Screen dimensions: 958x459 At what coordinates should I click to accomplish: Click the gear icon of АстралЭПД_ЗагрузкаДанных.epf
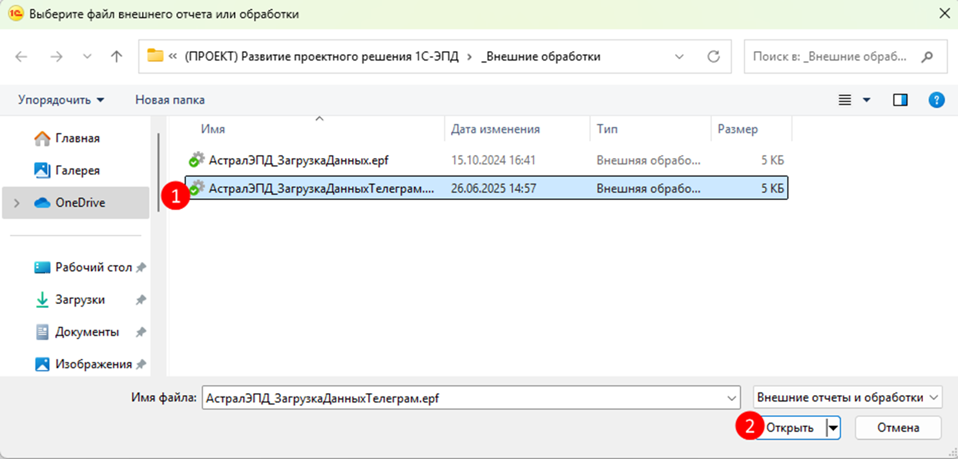[196, 160]
